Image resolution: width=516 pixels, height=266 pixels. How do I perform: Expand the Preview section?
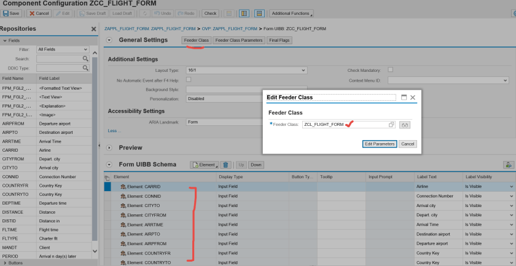pos(109,147)
